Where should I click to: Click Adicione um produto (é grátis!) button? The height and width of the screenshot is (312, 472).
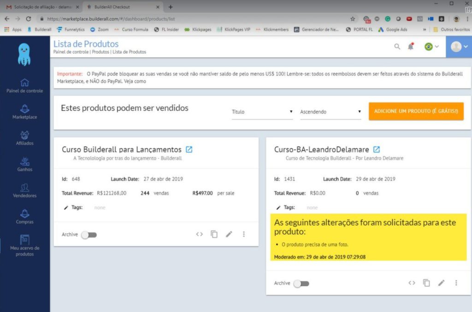click(x=416, y=111)
